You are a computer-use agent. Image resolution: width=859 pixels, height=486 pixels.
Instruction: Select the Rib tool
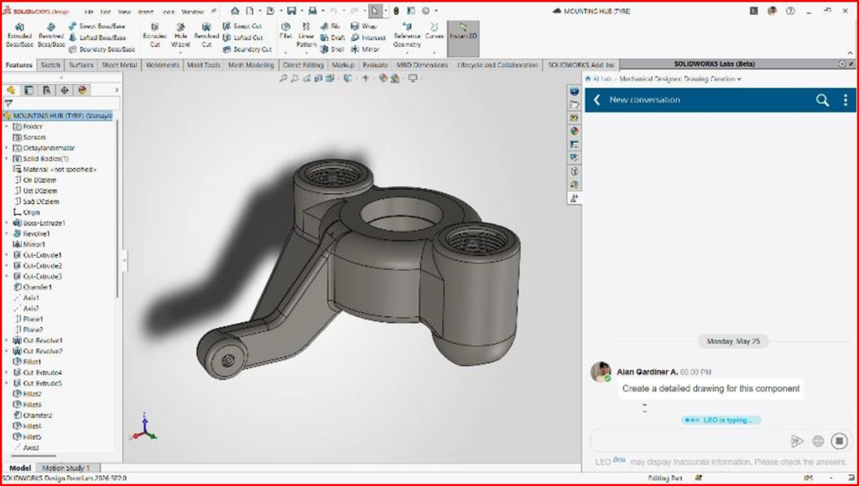pos(331,26)
